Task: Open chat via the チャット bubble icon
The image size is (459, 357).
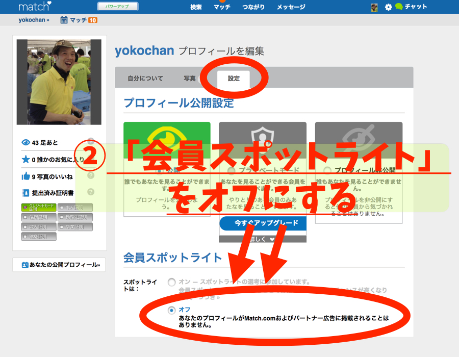Action: 399,7
